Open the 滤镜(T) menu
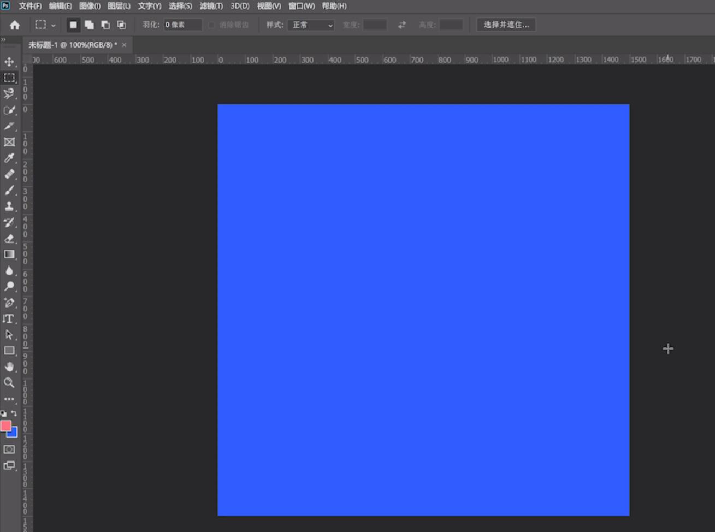Image resolution: width=715 pixels, height=532 pixels. click(211, 6)
